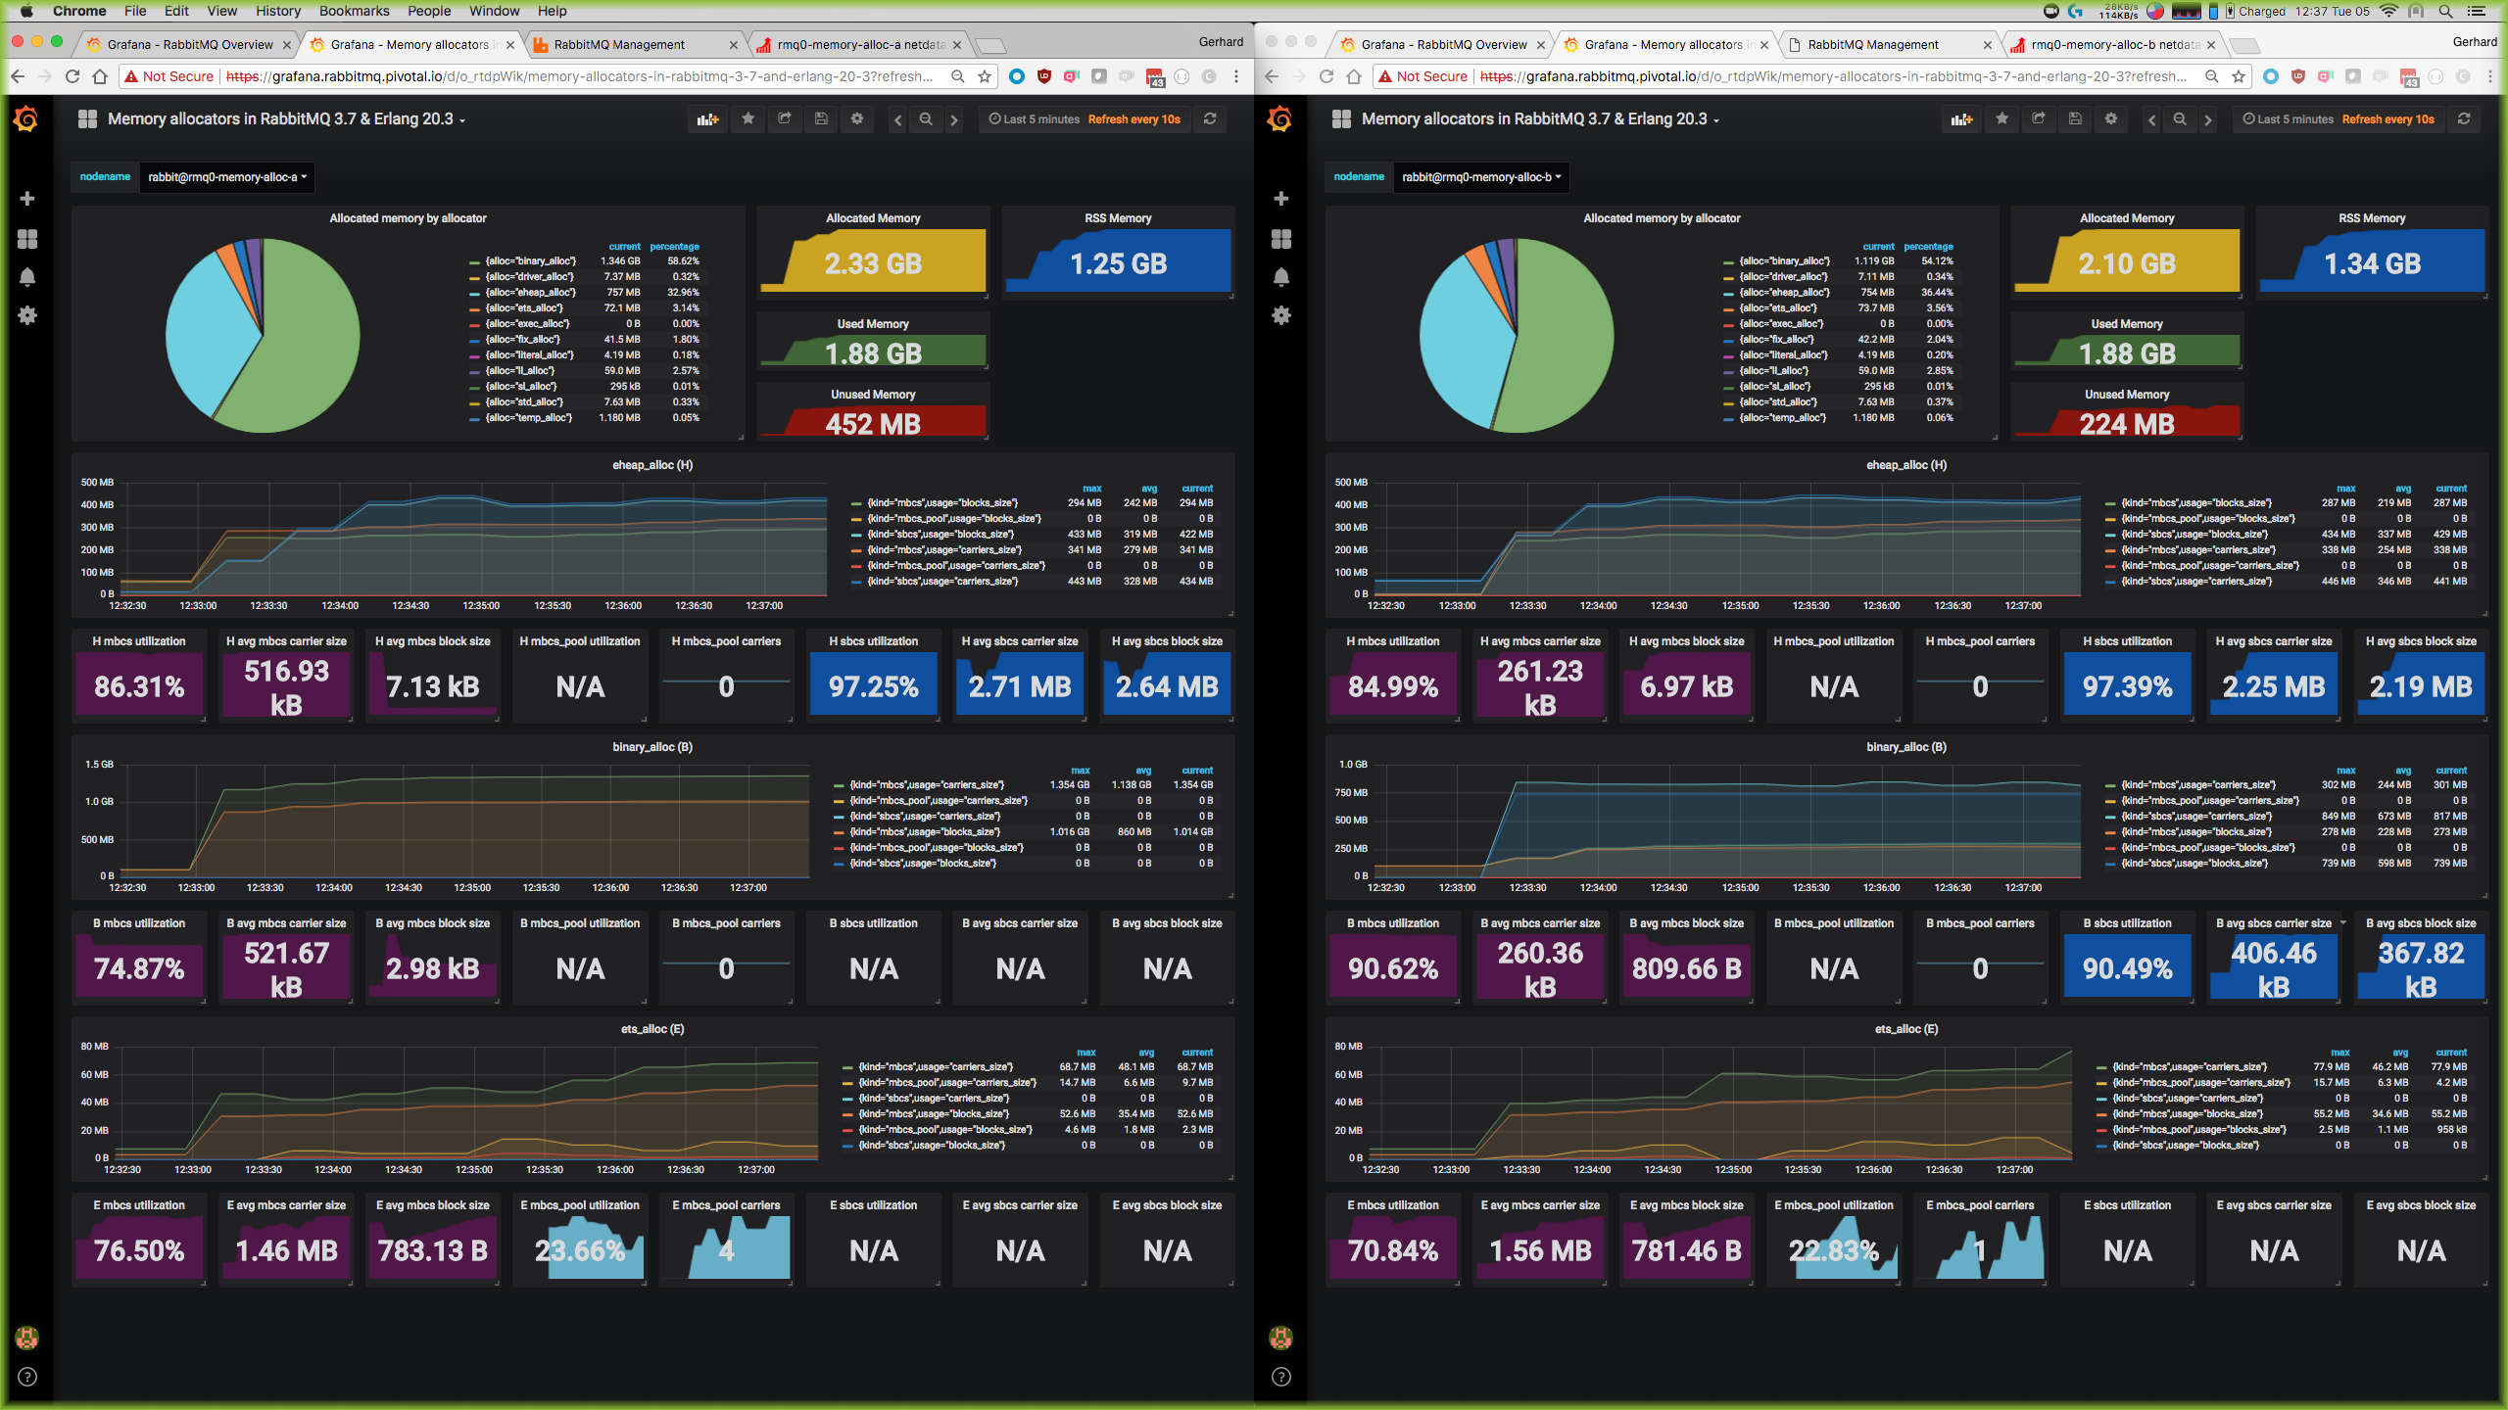The height and width of the screenshot is (1410, 2508).
Task: Click Share dashboard icon in left window
Action: pos(785,119)
